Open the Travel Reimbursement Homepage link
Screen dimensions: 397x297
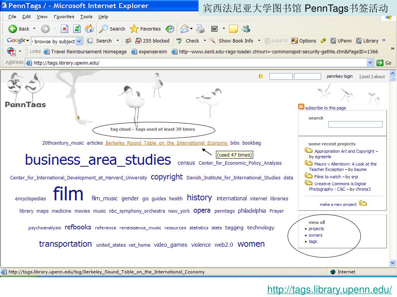(x=85, y=52)
